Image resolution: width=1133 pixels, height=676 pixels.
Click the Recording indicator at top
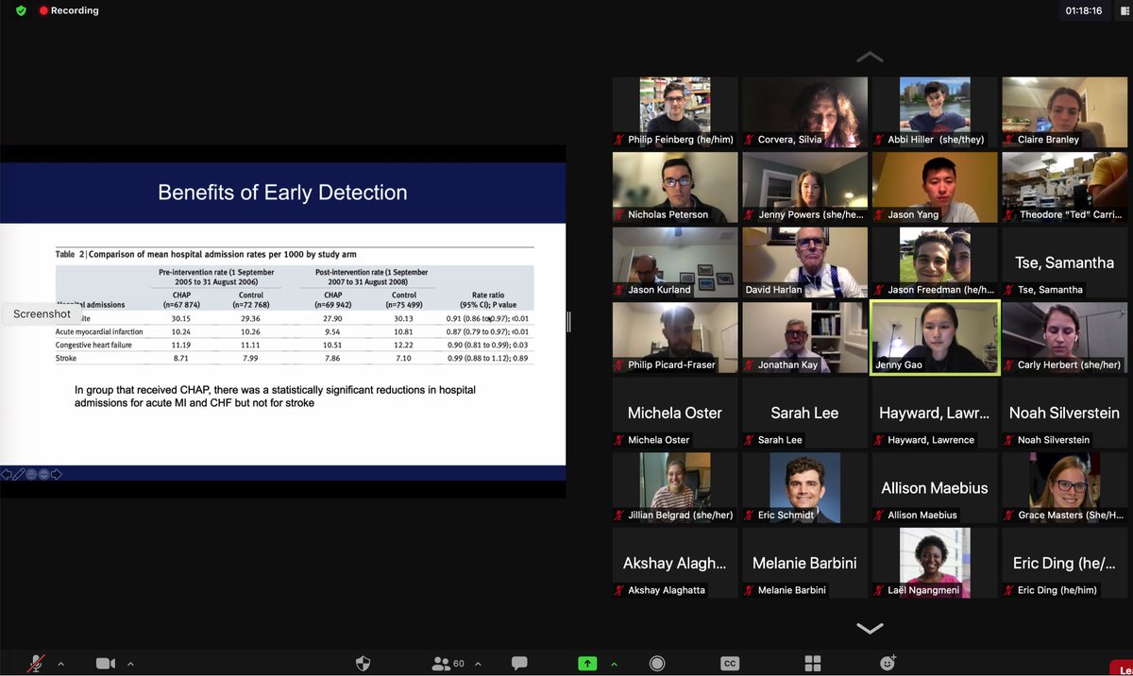(68, 10)
